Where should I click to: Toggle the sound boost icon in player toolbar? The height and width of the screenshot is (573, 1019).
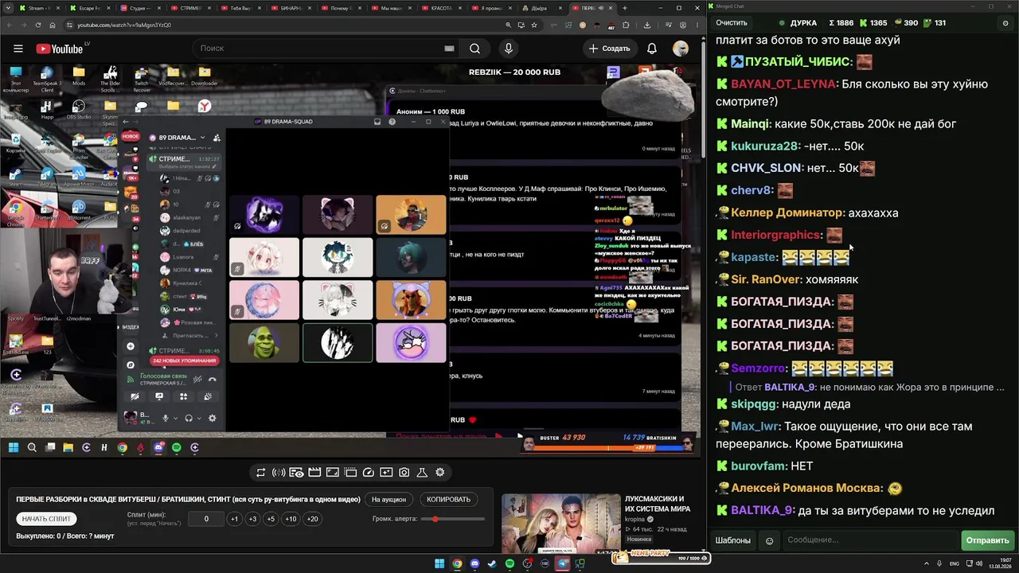[279, 473]
